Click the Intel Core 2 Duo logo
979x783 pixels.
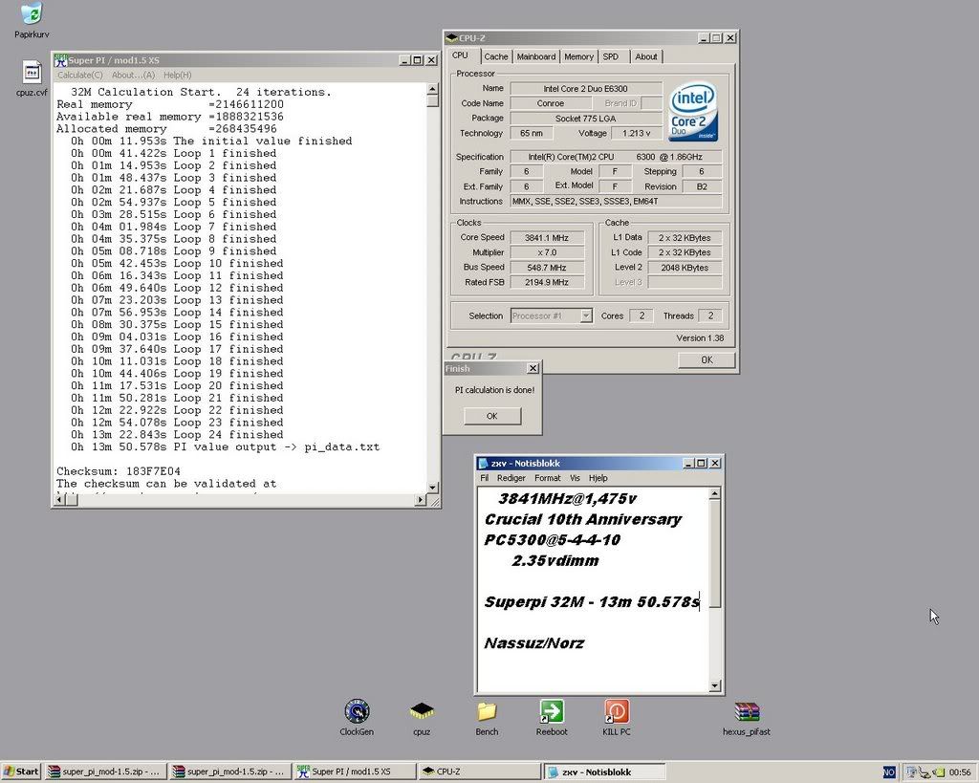(x=693, y=113)
